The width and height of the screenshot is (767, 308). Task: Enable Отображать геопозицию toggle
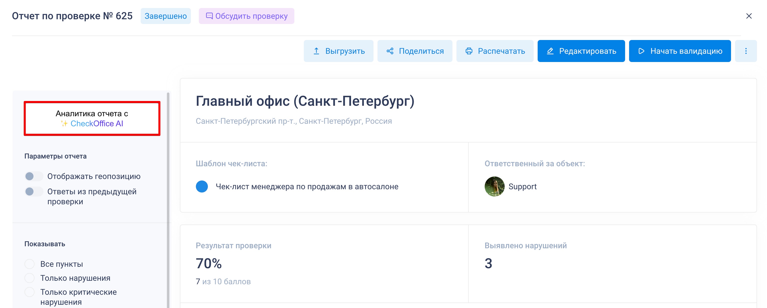[34, 176]
